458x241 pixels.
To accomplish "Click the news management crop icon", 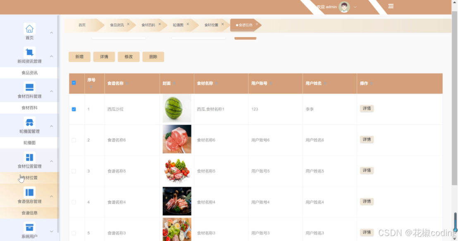I will (29, 52).
